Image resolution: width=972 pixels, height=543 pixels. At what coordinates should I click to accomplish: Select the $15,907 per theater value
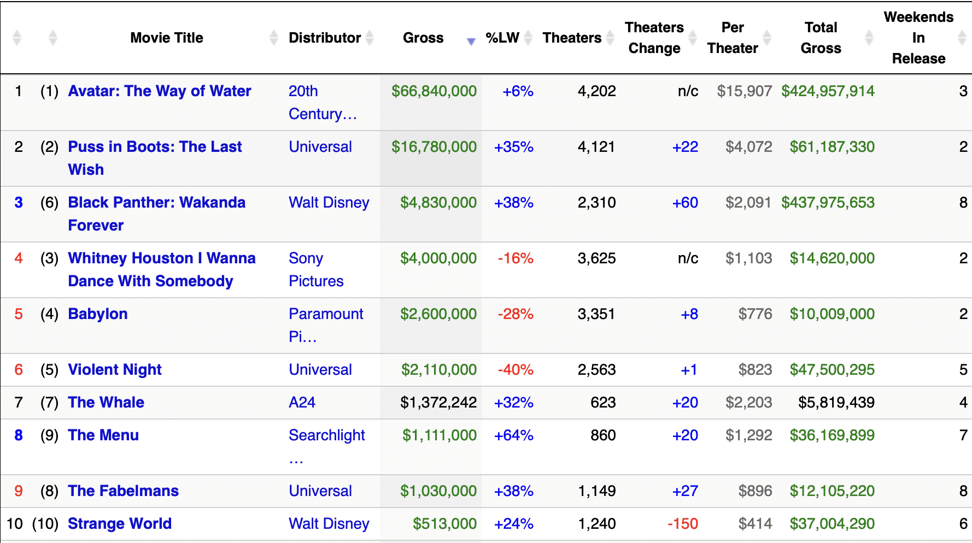745,91
